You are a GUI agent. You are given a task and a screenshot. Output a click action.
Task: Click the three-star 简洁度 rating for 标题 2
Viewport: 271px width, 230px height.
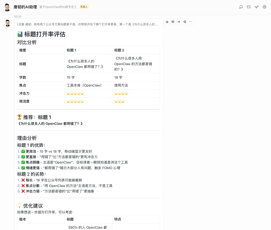pos(119,101)
